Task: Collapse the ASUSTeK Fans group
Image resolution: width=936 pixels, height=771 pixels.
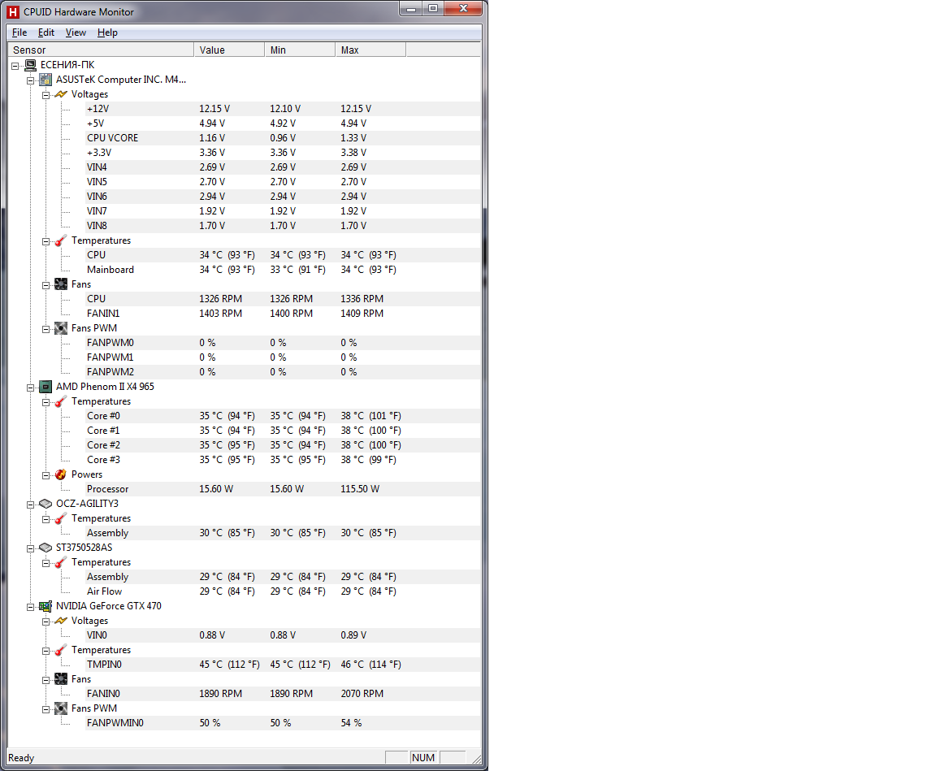Action: click(46, 285)
